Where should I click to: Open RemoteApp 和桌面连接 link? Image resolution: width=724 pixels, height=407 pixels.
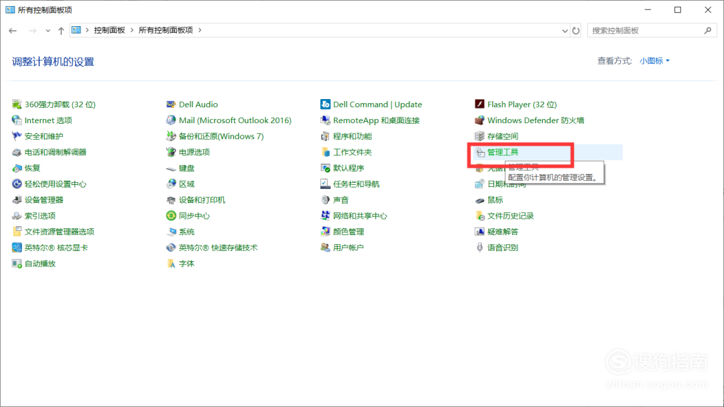376,120
